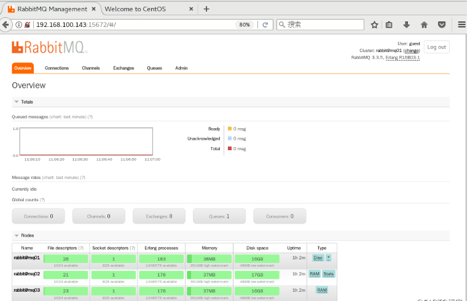Click node name rabbit@mq03
Screen dimensions: 470x301
click(26, 290)
